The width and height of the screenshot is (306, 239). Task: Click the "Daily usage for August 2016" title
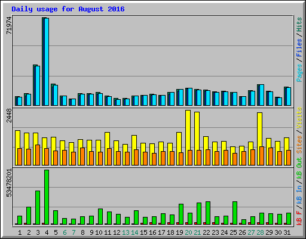click(x=68, y=9)
